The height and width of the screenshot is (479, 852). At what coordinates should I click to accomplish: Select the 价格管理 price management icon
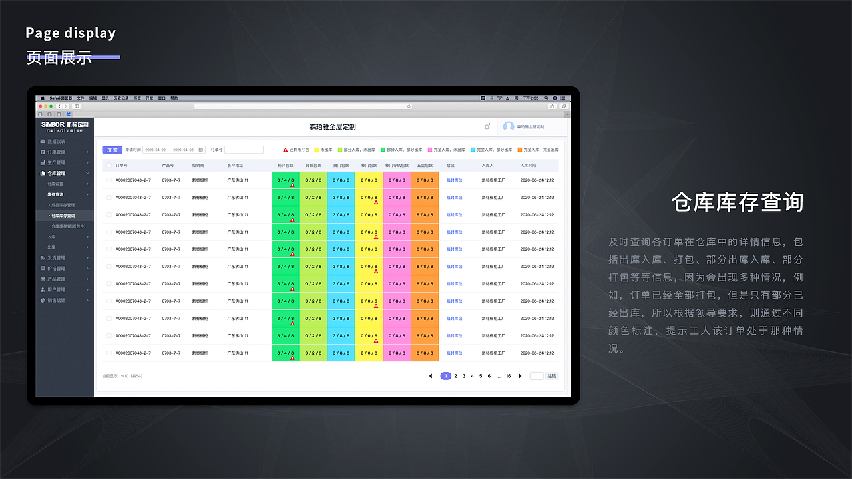click(x=43, y=267)
